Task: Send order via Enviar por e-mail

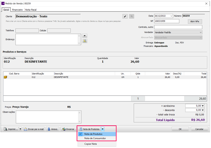Action: [34, 129]
